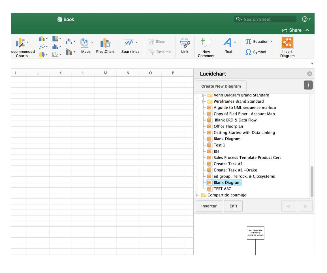
Task: Select 'Create: Task #1 -Drake' diagram
Action: pyautogui.click(x=235, y=170)
